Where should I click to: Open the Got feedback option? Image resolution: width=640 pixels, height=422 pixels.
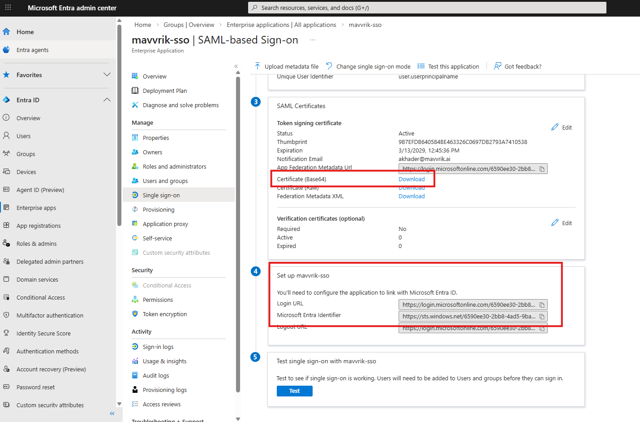(x=517, y=66)
